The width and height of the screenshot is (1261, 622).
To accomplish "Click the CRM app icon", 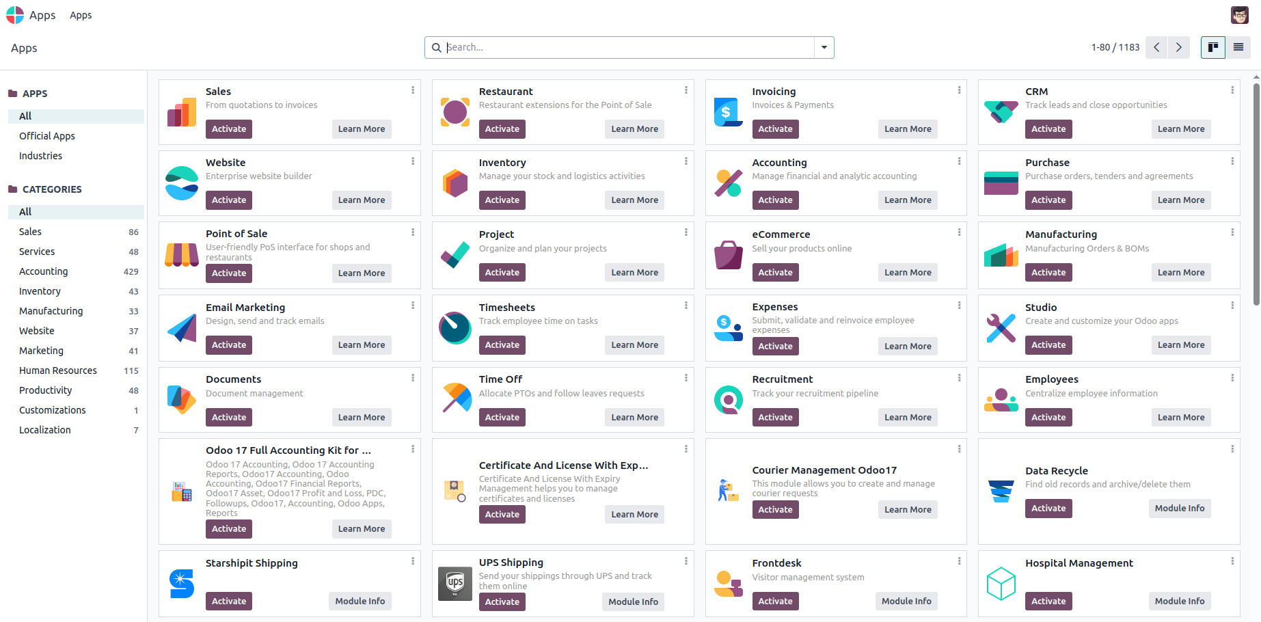I will coord(1001,112).
